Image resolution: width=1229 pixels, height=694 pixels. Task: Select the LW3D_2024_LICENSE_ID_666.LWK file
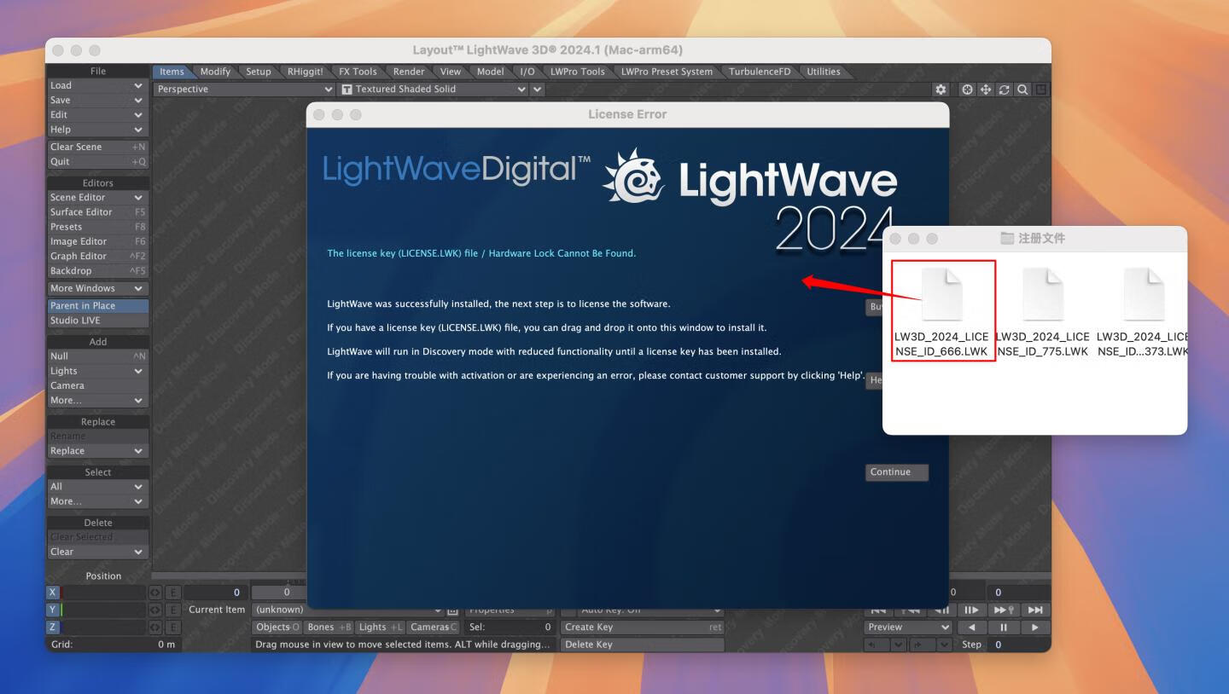pos(941,312)
